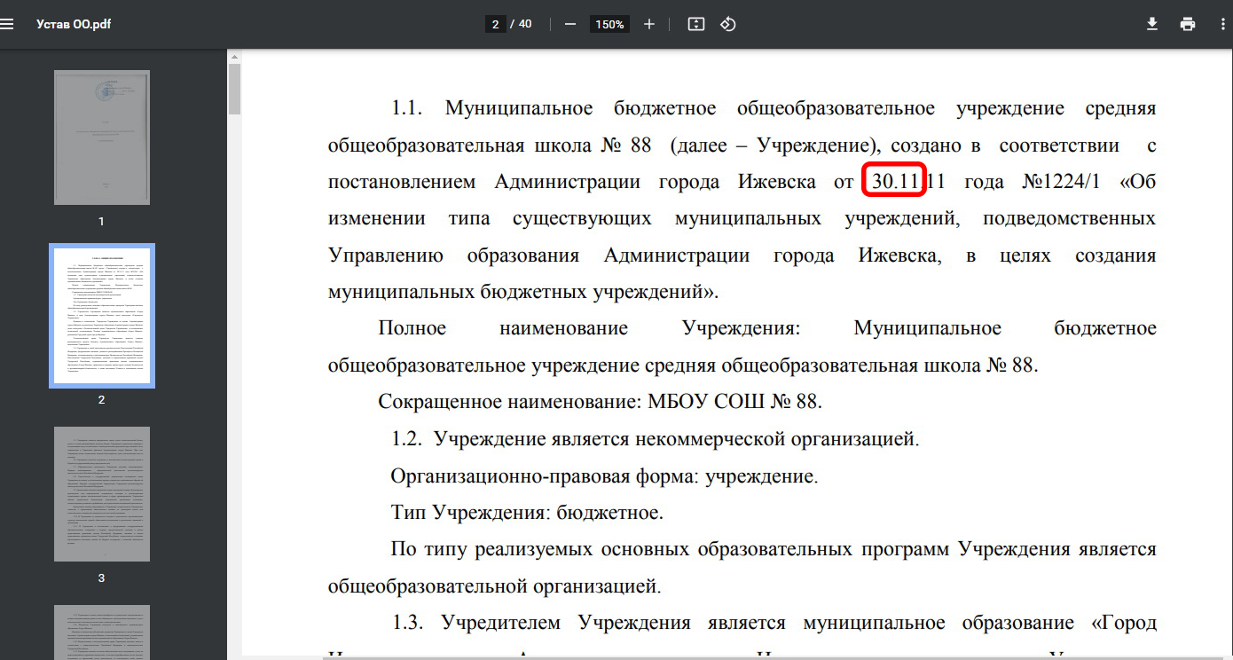Open the partially visible fourth page thumbnail
The height and width of the screenshot is (660, 1233).
[x=102, y=632]
